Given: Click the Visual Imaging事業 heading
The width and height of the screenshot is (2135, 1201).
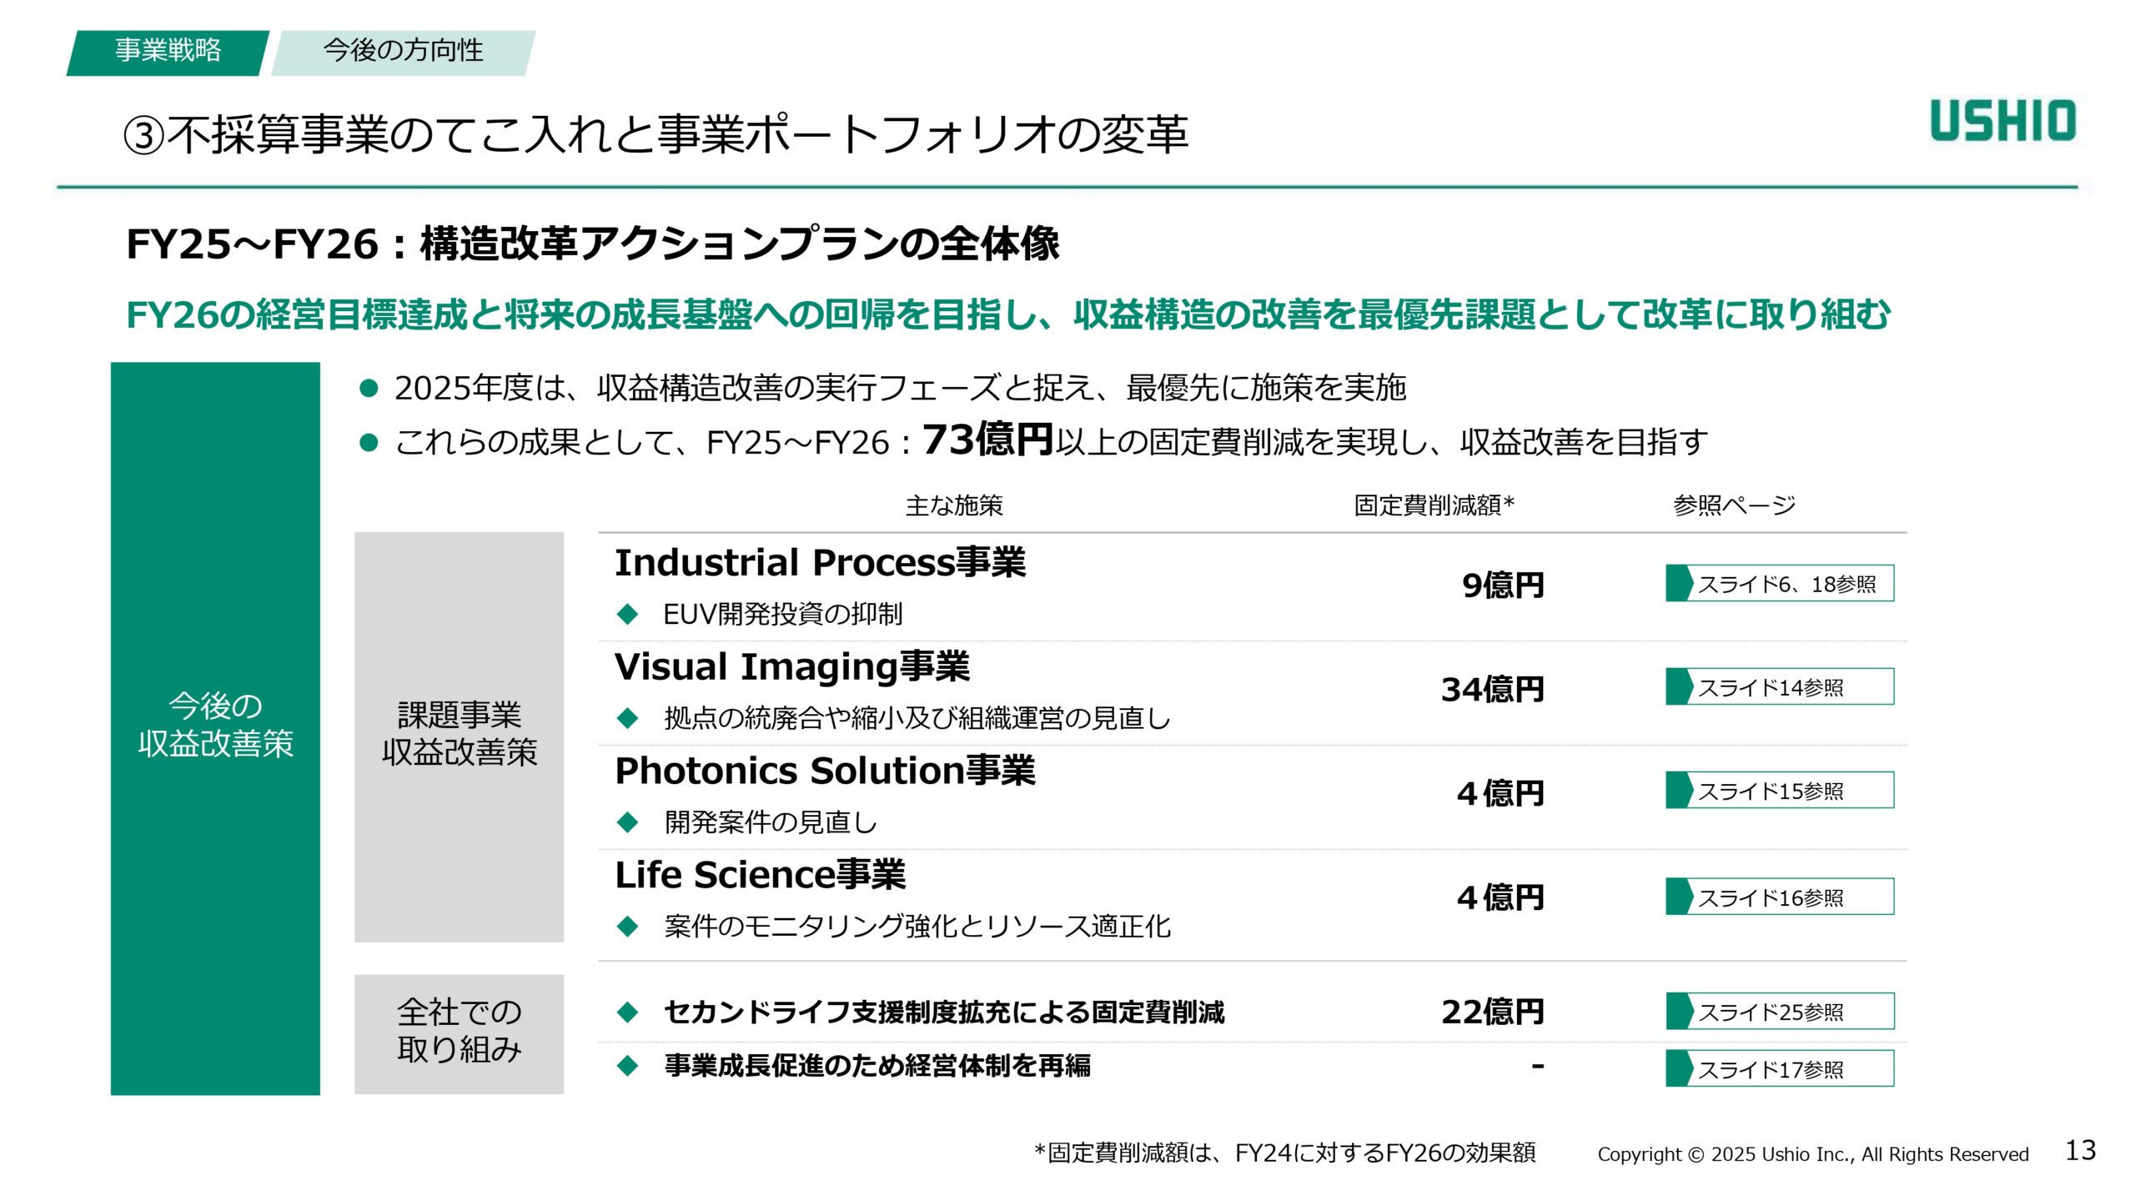Looking at the screenshot, I should (791, 667).
